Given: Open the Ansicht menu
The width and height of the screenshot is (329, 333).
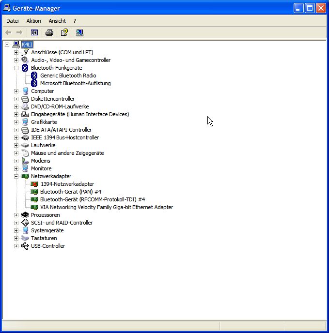Looking at the screenshot, I should point(57,21).
